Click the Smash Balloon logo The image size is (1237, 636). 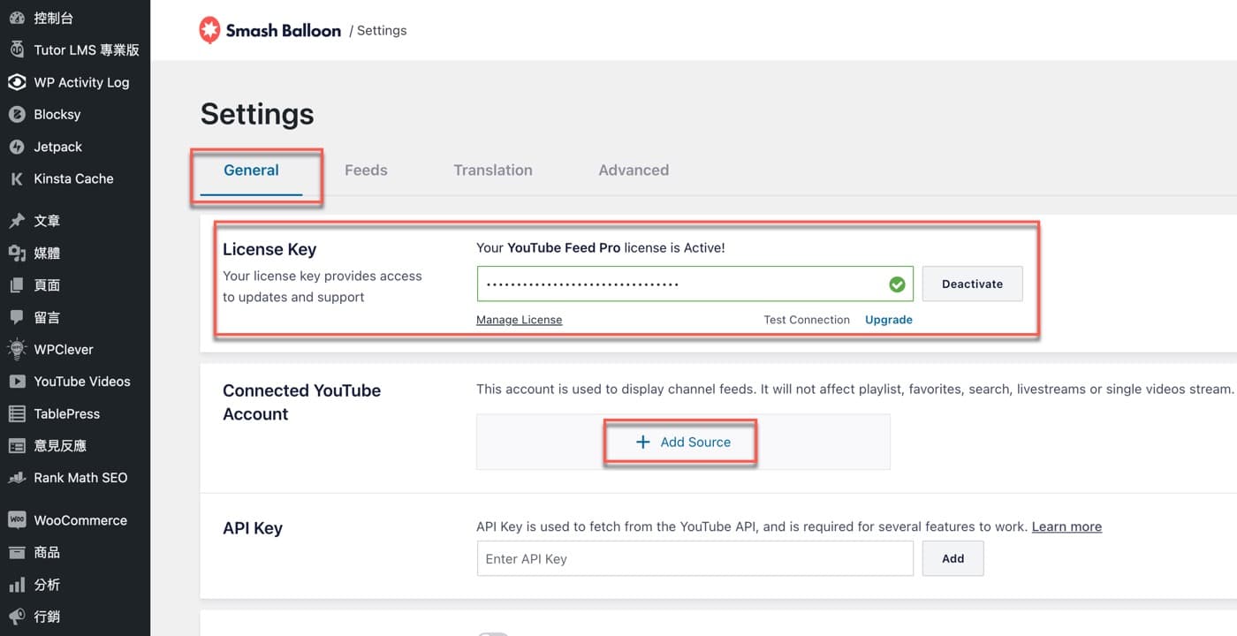[270, 30]
